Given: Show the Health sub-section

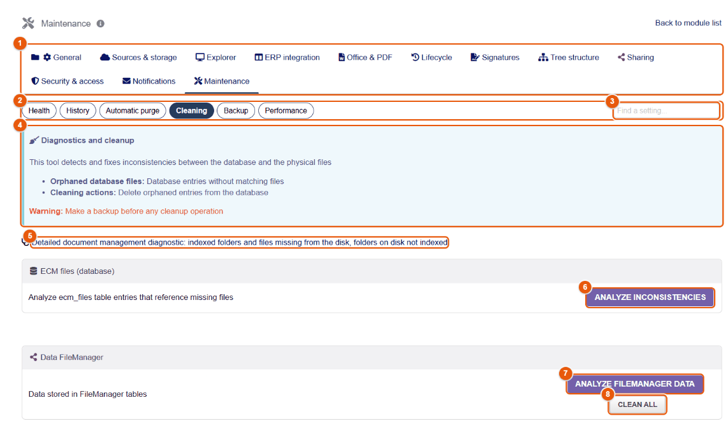Looking at the screenshot, I should [39, 111].
